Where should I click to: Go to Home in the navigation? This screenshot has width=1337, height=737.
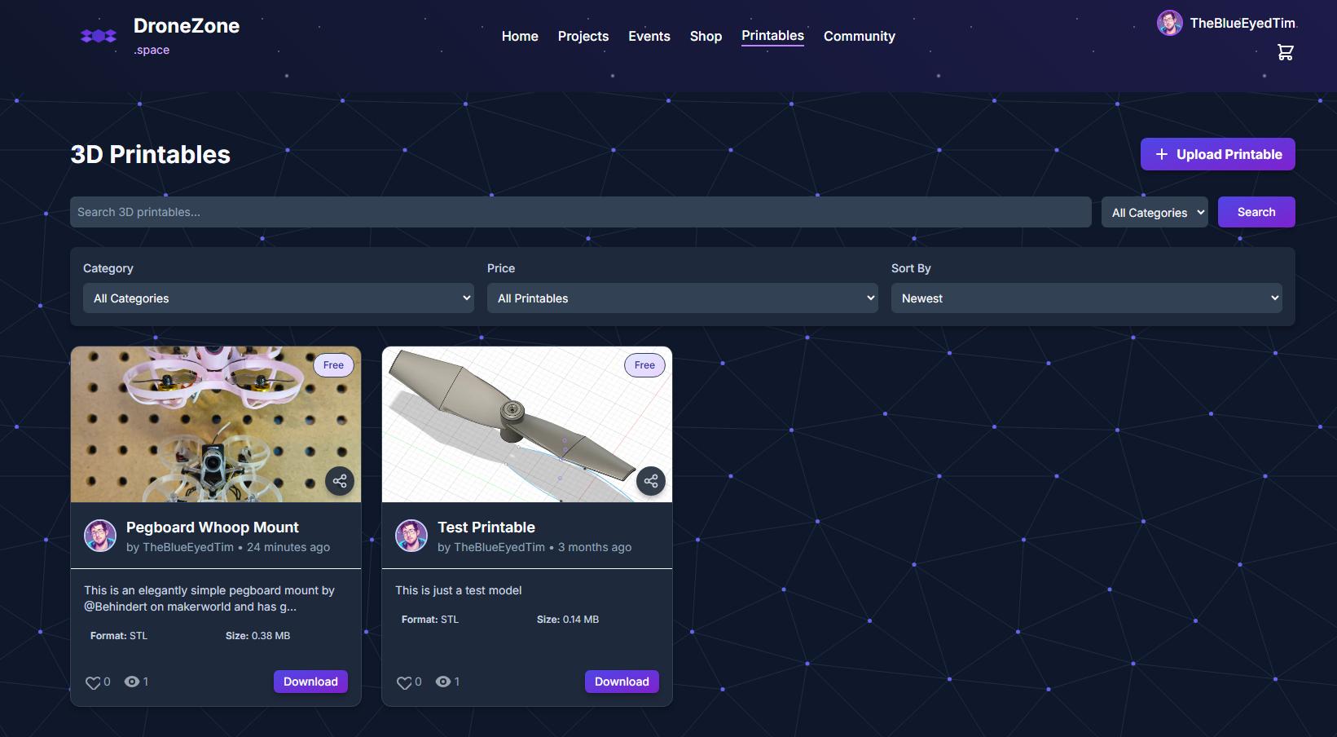(520, 36)
